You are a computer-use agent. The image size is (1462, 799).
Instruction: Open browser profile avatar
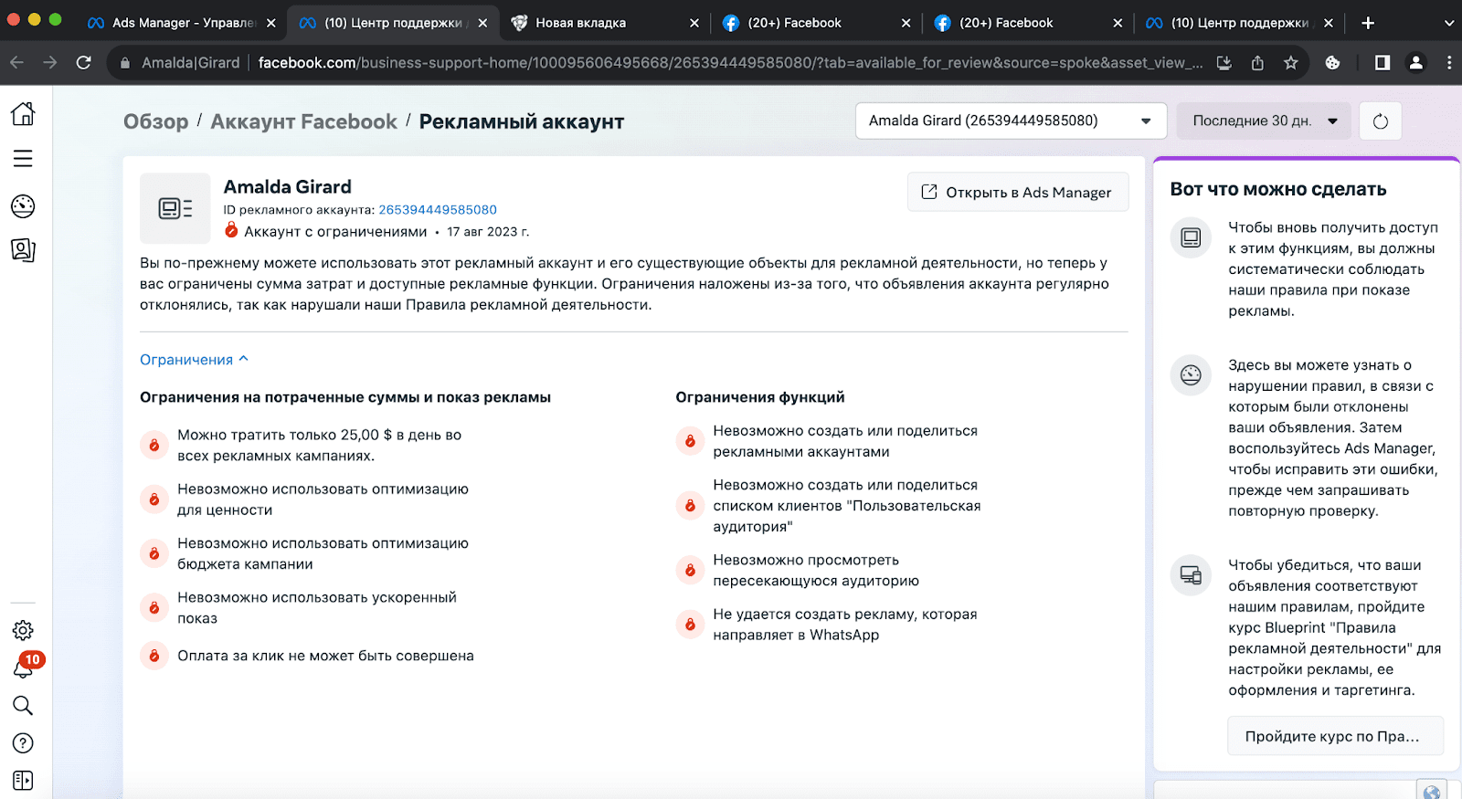[1415, 62]
